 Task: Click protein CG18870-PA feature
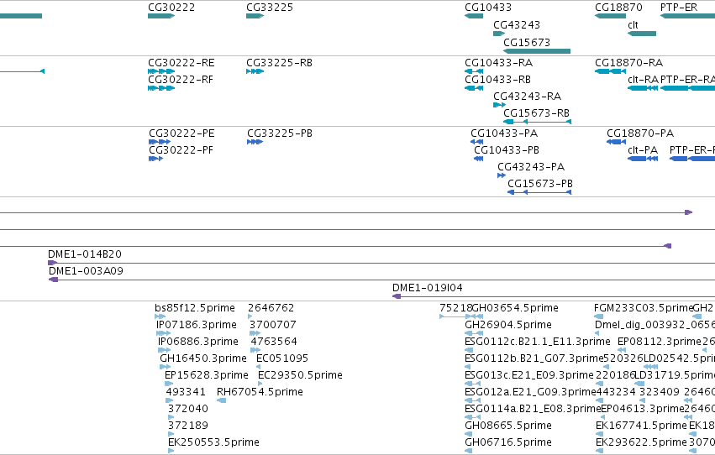(x=616, y=142)
